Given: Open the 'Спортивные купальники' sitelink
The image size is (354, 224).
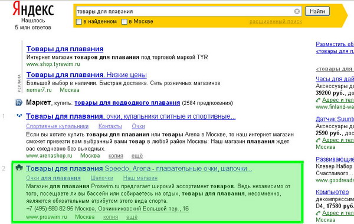Looking at the screenshot, I should tap(57, 126).
